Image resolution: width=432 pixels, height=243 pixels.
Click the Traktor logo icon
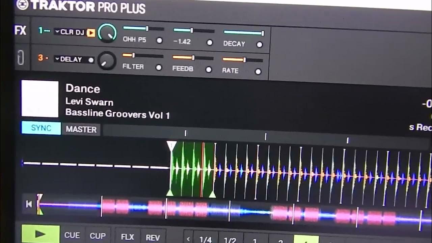click(x=22, y=4)
